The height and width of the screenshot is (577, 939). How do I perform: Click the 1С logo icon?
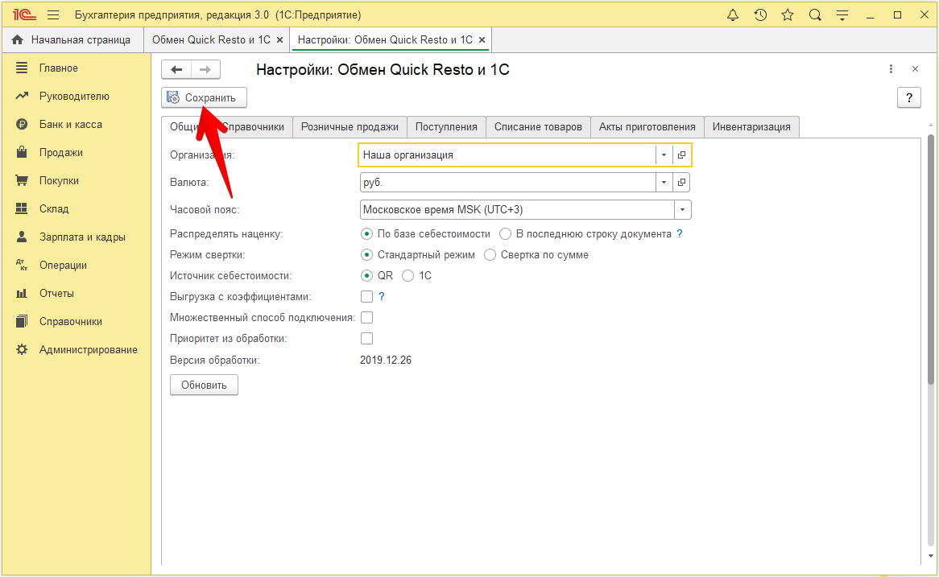pyautogui.click(x=24, y=15)
